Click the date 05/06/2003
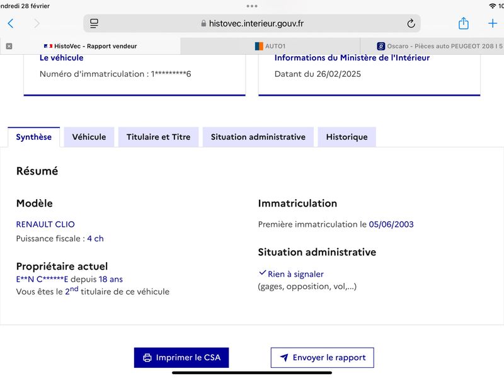 tap(391, 224)
